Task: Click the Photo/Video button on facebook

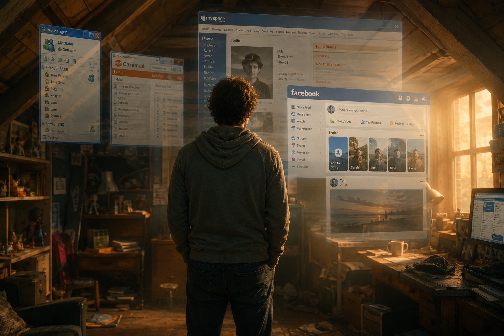Action: coord(341,121)
